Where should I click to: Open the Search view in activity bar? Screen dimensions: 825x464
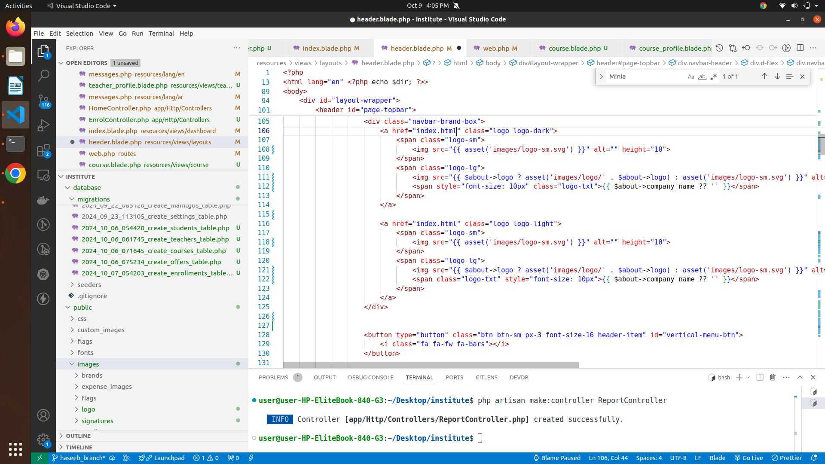pyautogui.click(x=43, y=76)
